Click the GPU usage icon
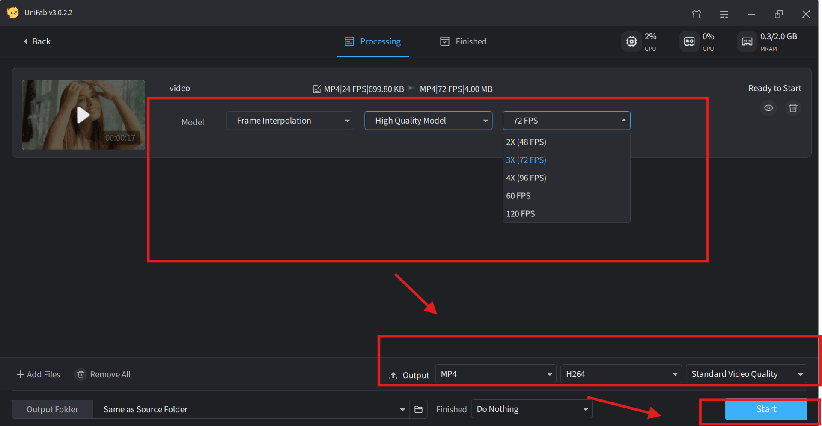Viewport: 822px width, 426px height. [x=689, y=41]
